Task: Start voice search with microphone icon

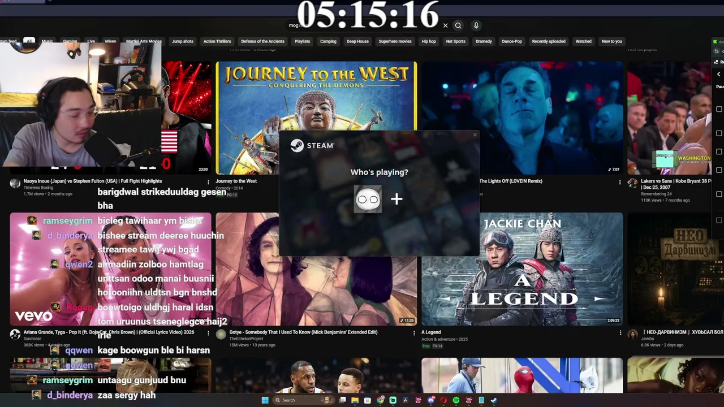Action: (476, 25)
